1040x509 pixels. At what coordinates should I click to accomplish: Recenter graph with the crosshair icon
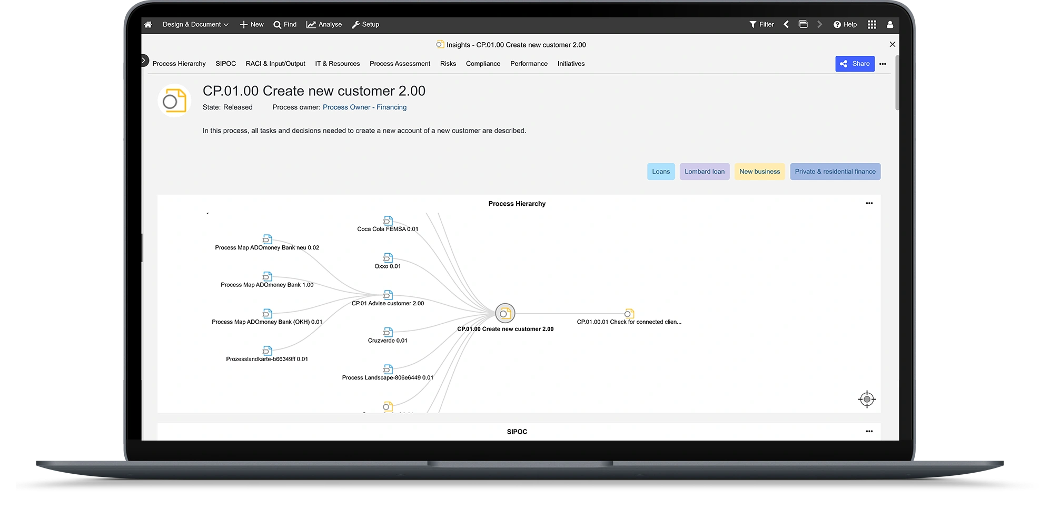(x=867, y=399)
